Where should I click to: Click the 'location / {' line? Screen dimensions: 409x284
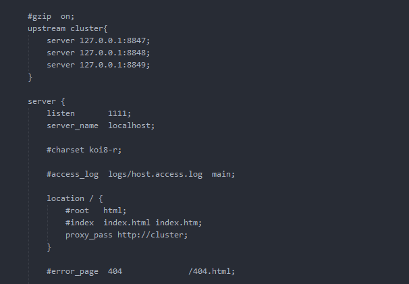(75, 198)
